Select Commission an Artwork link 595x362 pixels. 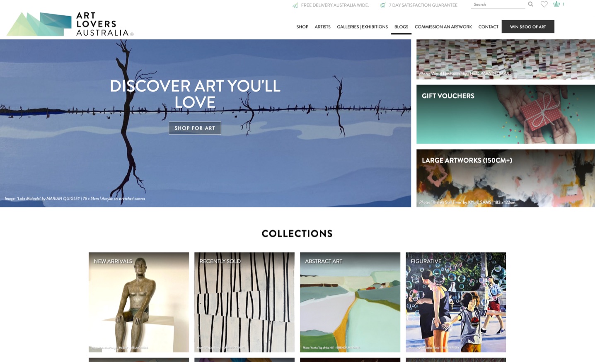443,27
